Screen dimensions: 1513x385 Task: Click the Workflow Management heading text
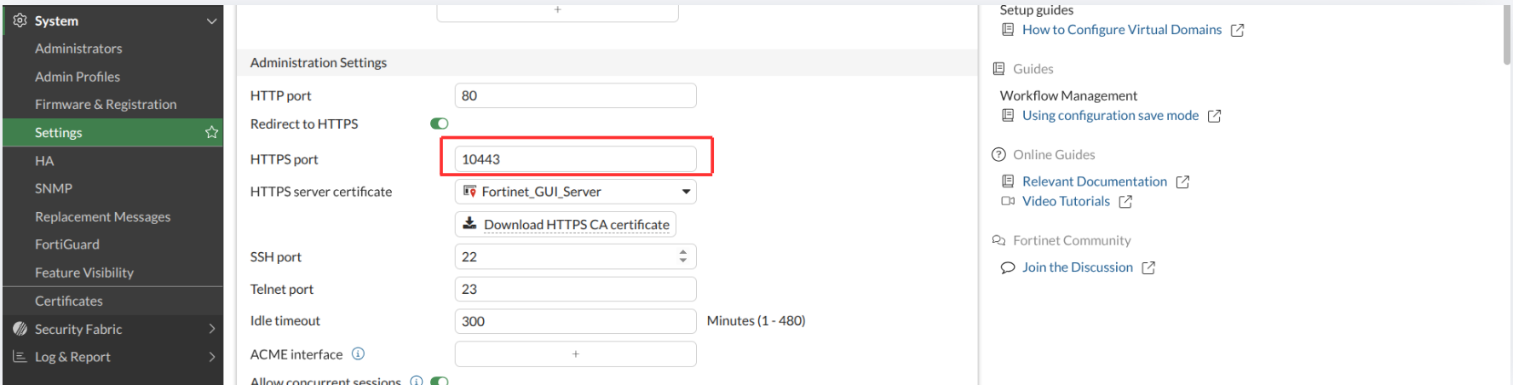[1068, 95]
